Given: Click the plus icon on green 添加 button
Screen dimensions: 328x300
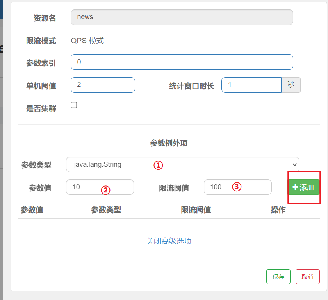Looking at the screenshot, I should click(x=295, y=187).
